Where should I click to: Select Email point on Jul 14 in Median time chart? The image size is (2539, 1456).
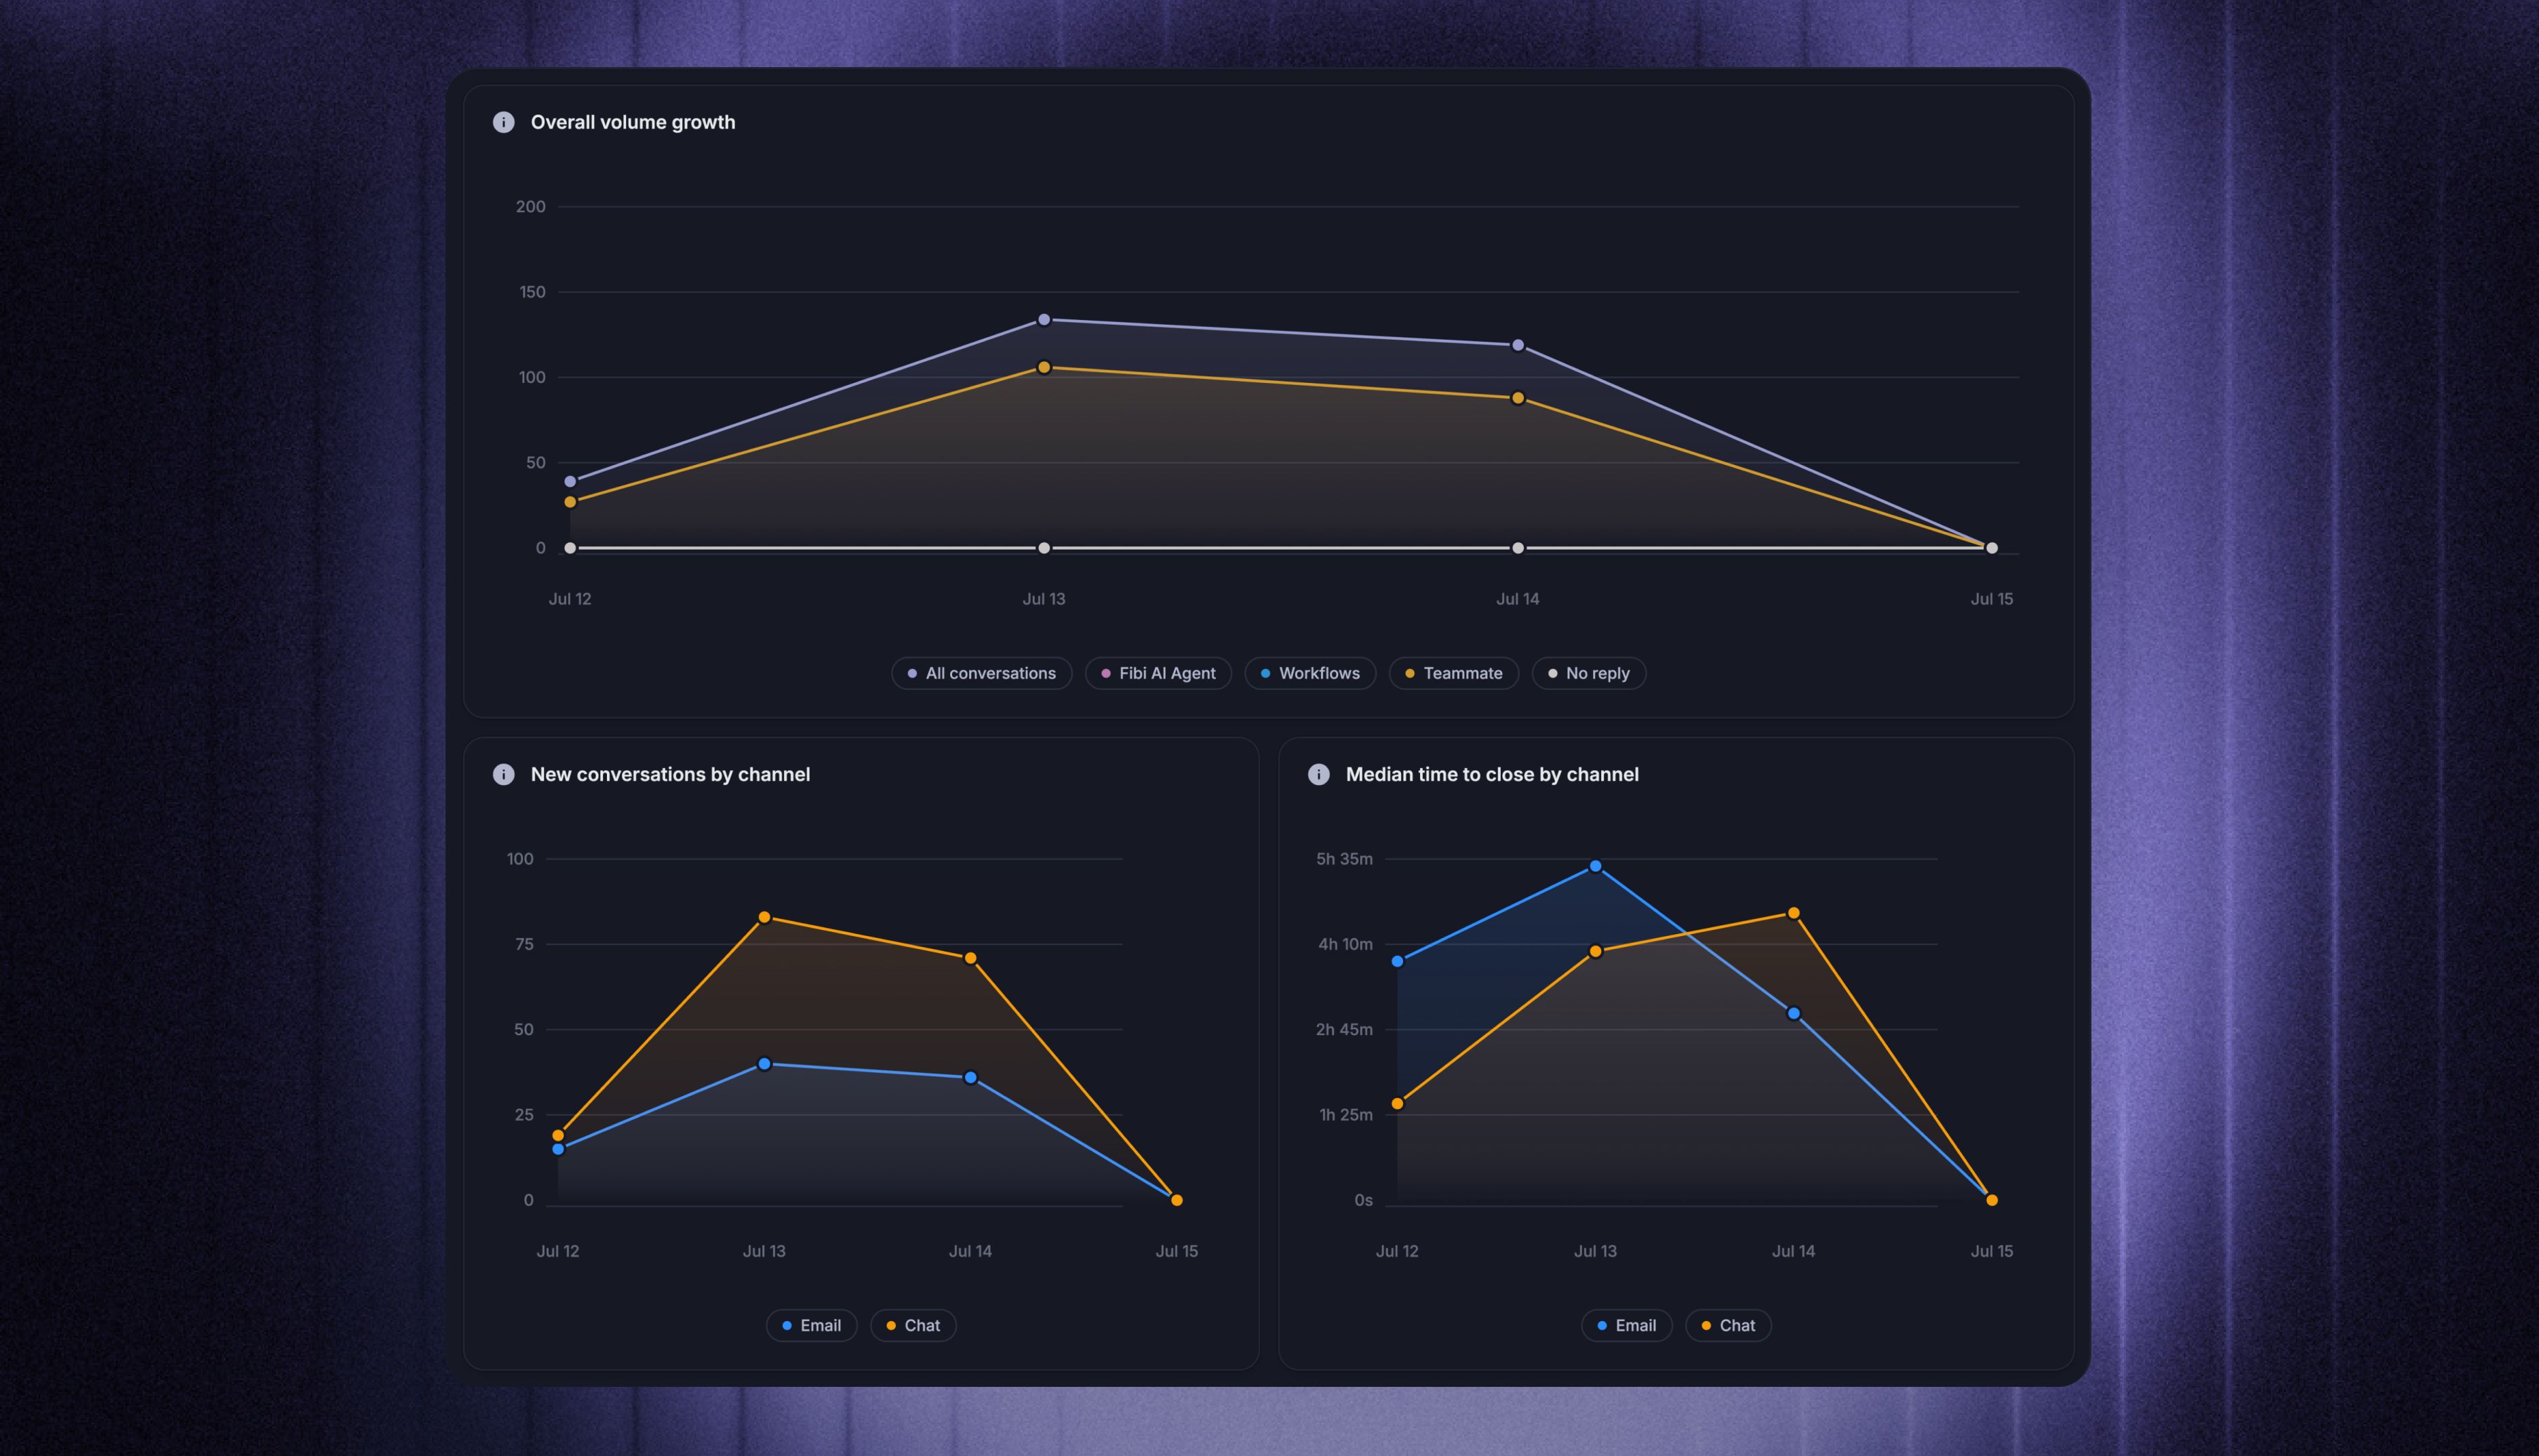[1794, 1013]
